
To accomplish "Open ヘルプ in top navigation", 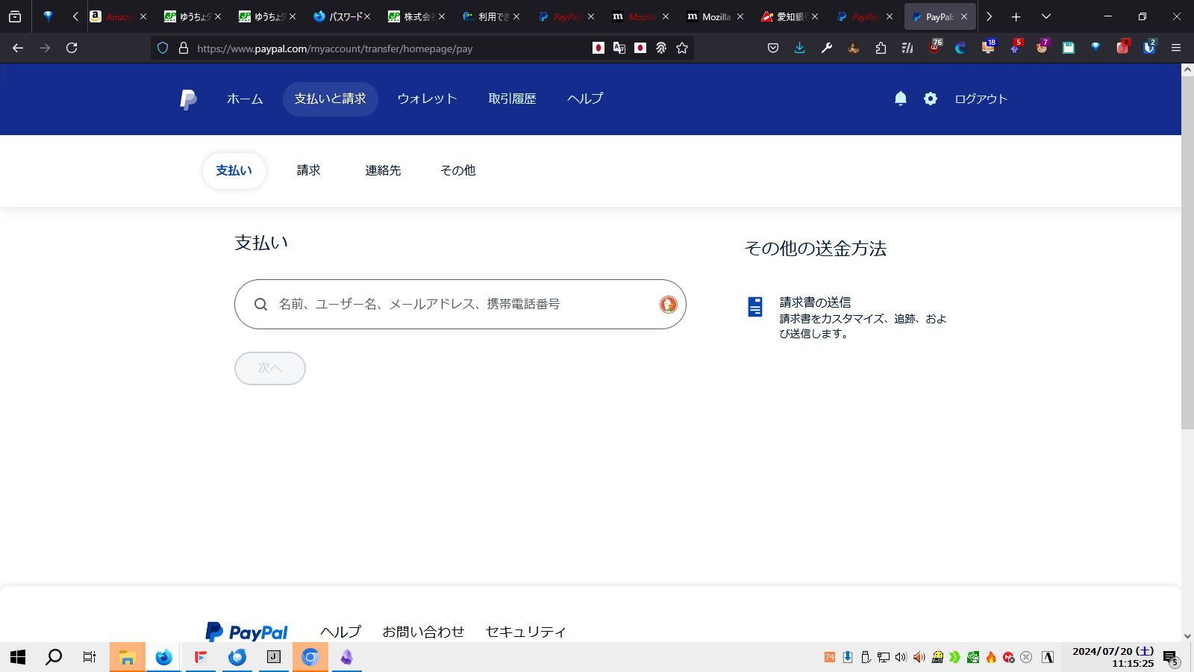I will [585, 99].
